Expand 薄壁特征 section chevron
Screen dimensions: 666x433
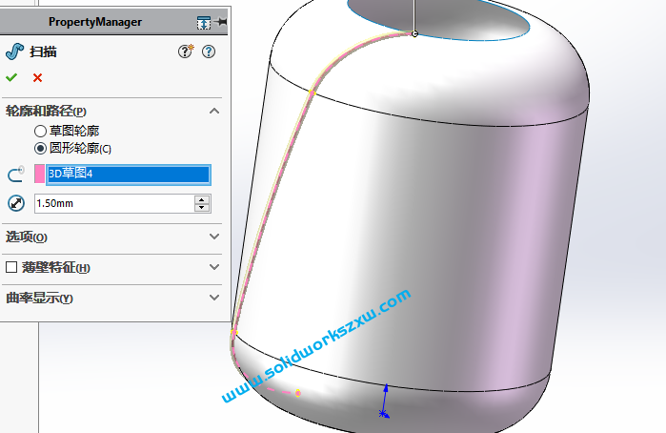click(214, 267)
